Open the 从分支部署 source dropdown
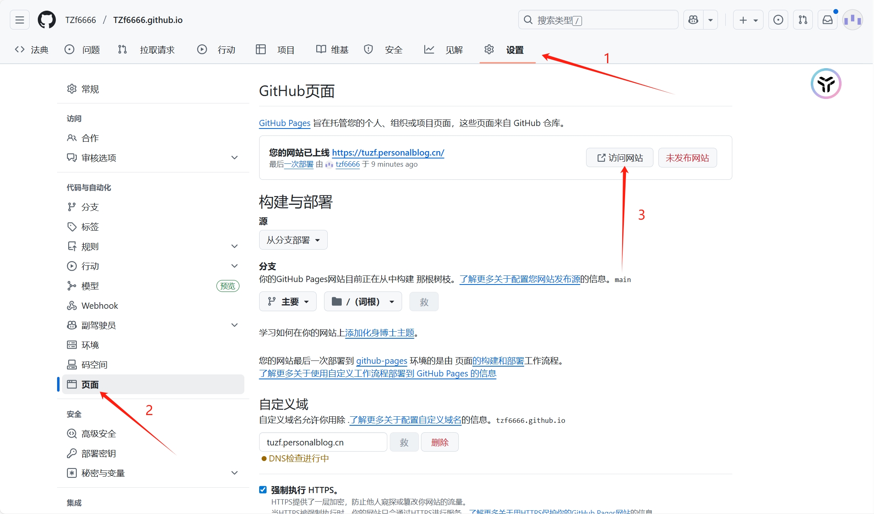Image resolution: width=874 pixels, height=514 pixels. pyautogui.click(x=293, y=240)
